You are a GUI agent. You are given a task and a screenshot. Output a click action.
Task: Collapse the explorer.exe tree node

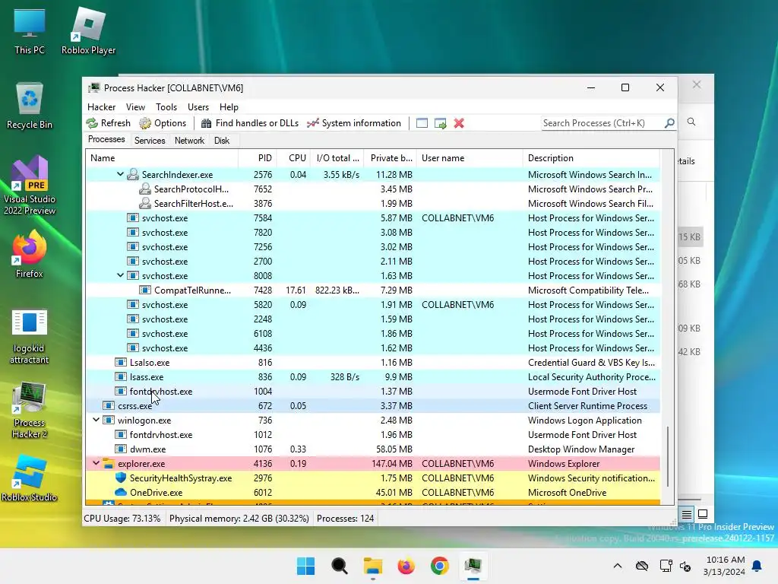(x=96, y=463)
